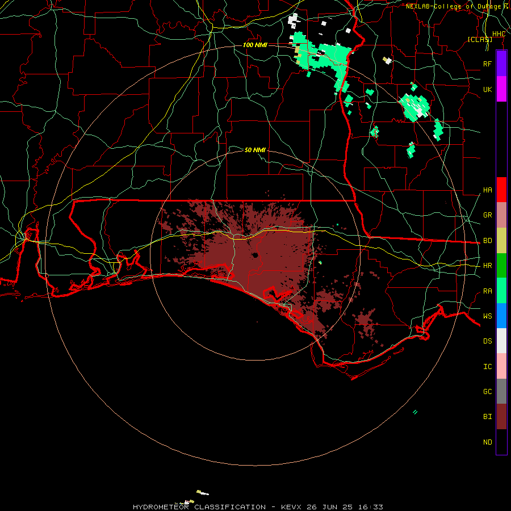
Task: Click the WS legend label
Action: tap(488, 316)
